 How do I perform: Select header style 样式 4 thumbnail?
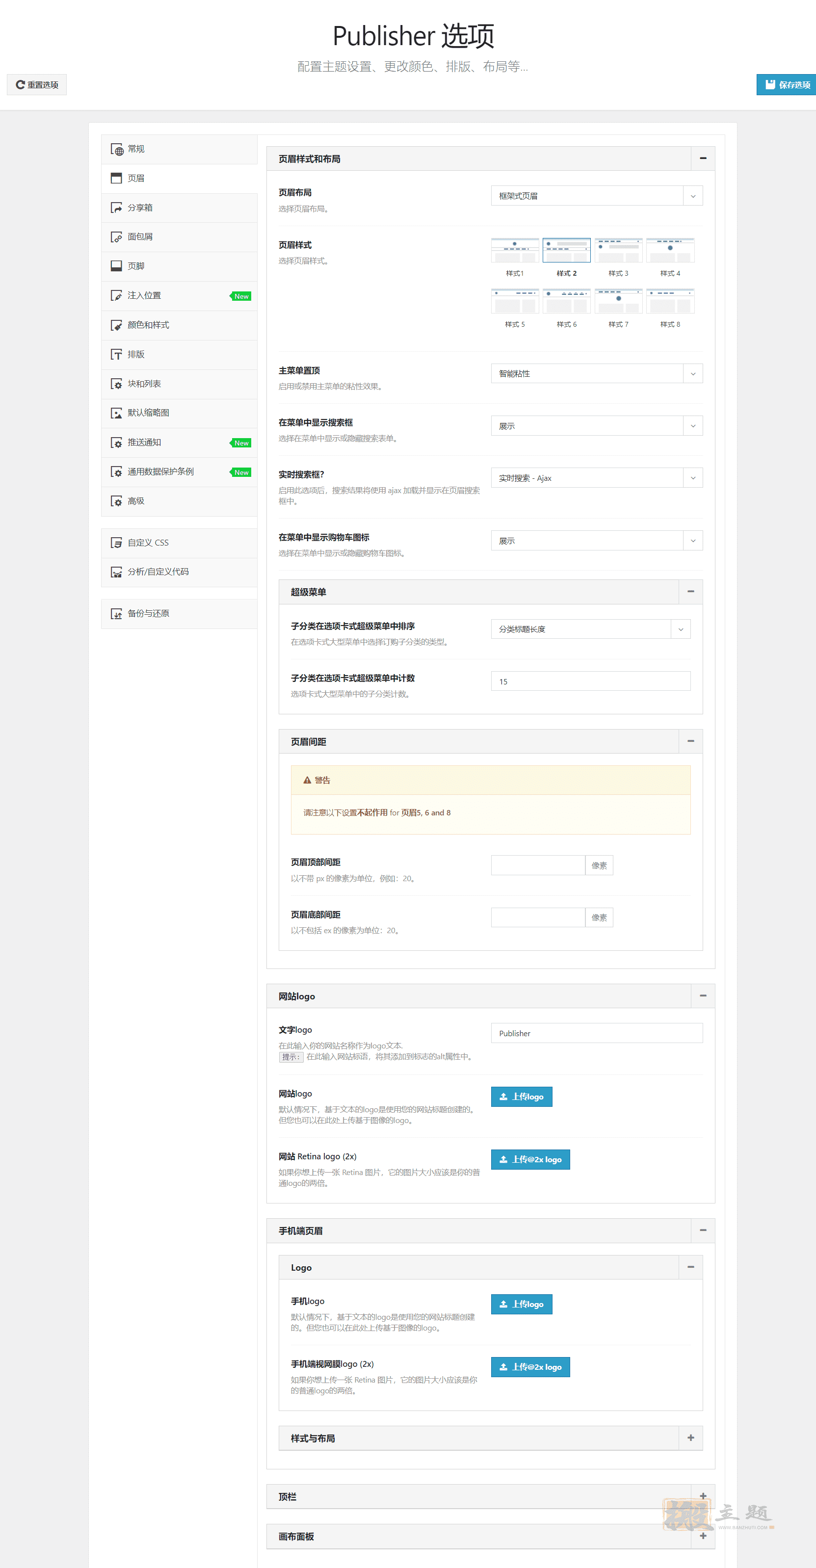click(670, 250)
